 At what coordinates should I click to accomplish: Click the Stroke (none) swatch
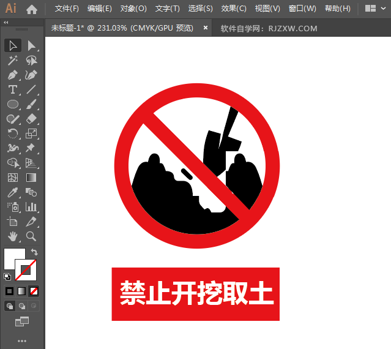tap(26, 270)
